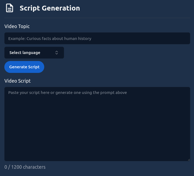Click the "Paste your script here" placeholder text

[x=68, y=93]
